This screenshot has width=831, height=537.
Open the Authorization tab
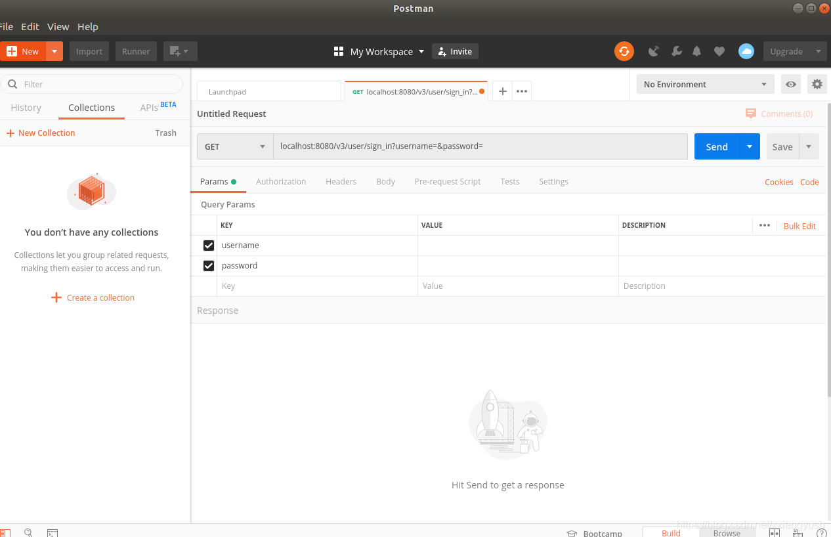(x=281, y=181)
